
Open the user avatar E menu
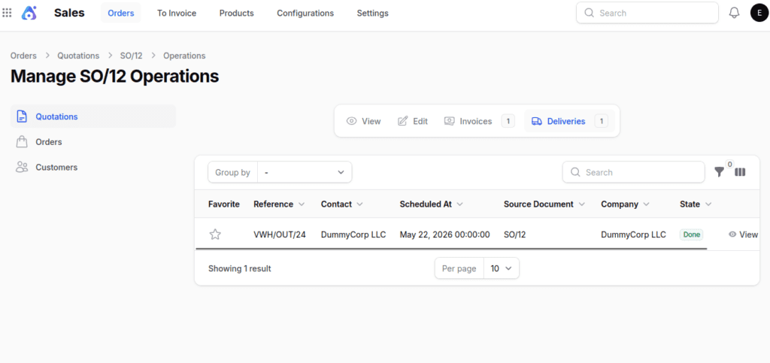[x=759, y=13]
